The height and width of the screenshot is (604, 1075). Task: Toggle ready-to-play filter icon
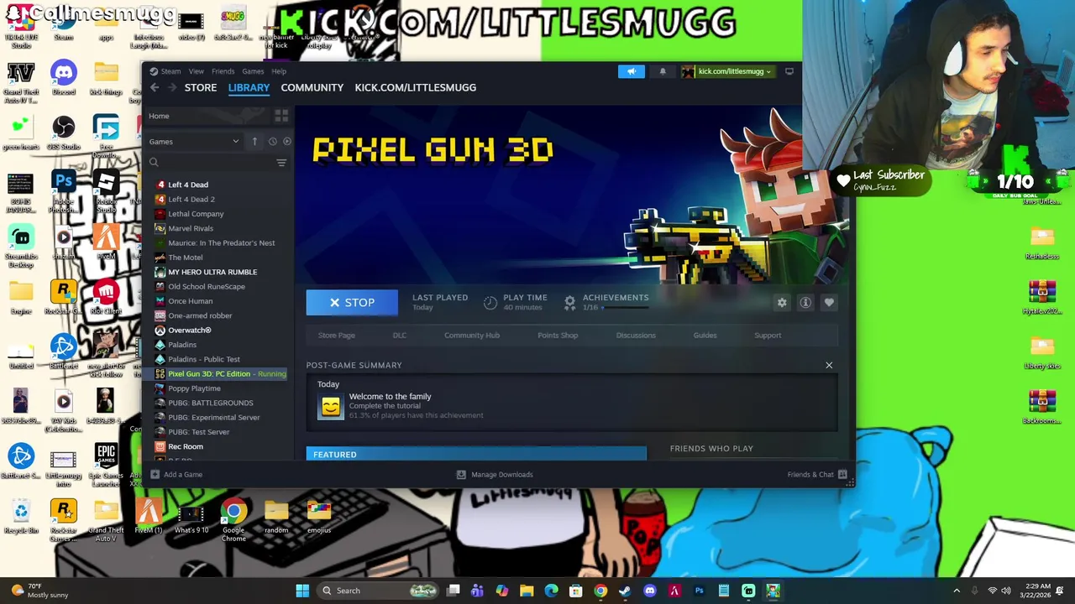[287, 142]
